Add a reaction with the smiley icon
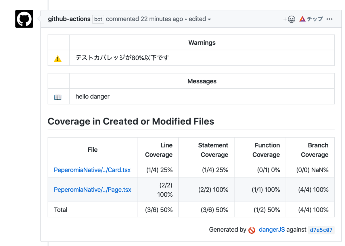Screen dimensions: 345x246 click(290, 19)
